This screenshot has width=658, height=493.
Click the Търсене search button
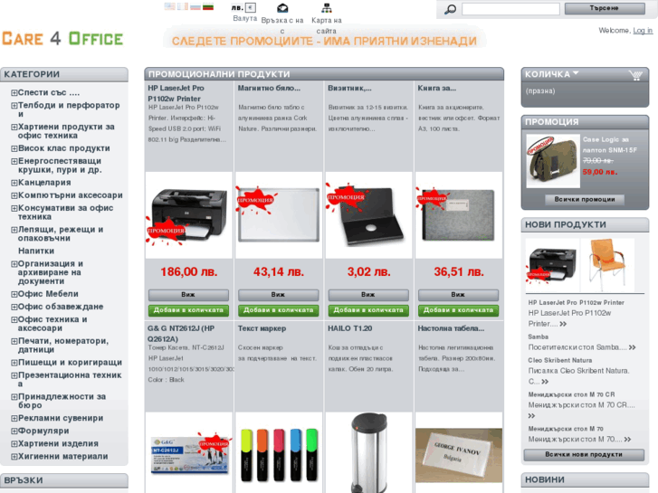pyautogui.click(x=605, y=8)
